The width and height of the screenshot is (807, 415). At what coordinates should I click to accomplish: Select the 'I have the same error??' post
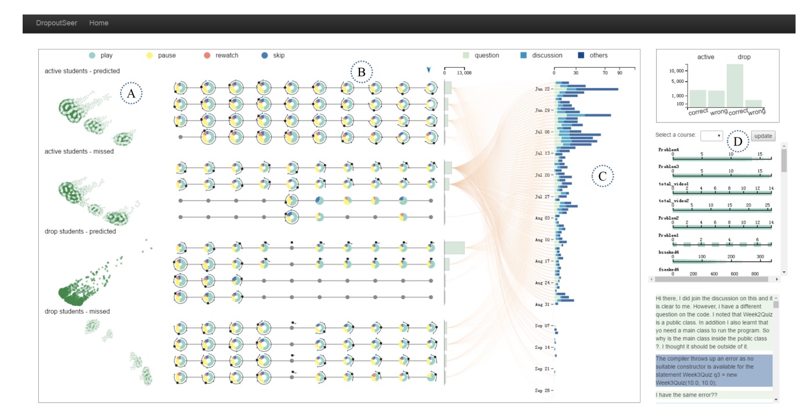[x=714, y=395]
